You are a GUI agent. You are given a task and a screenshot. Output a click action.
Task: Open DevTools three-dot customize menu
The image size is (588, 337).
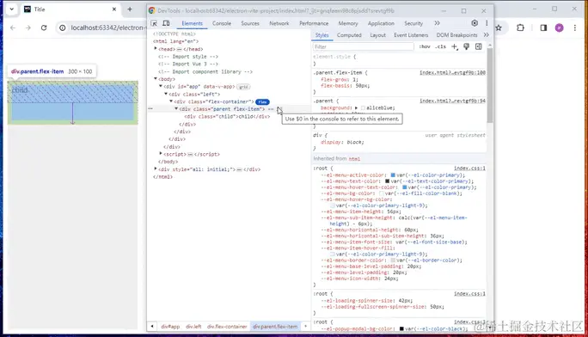[x=487, y=23]
